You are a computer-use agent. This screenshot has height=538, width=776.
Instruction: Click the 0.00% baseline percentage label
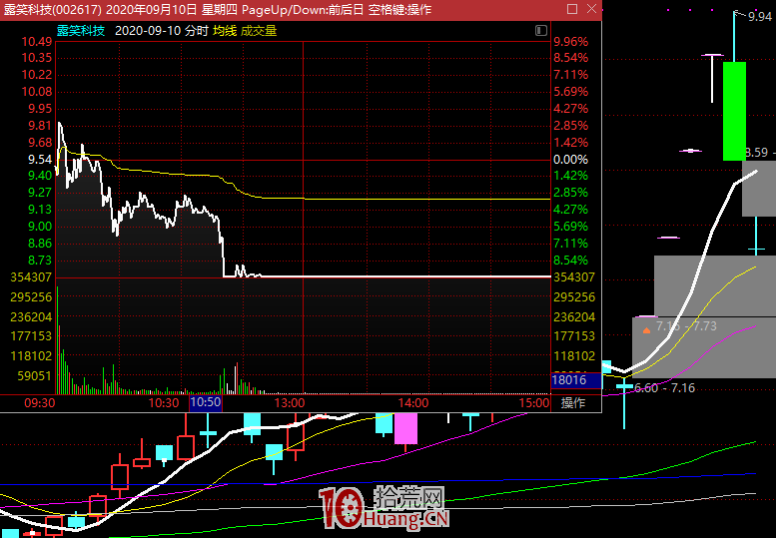(x=570, y=160)
